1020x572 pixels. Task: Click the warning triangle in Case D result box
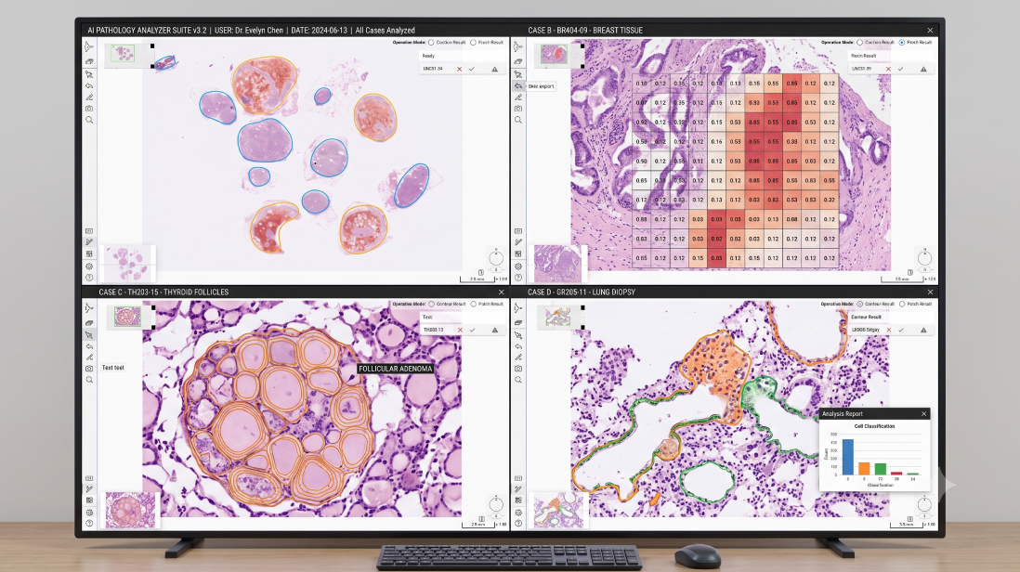click(x=923, y=331)
